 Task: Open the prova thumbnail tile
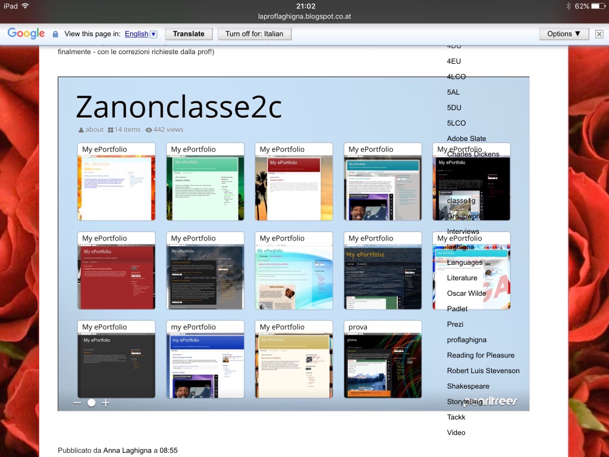pyautogui.click(x=382, y=359)
